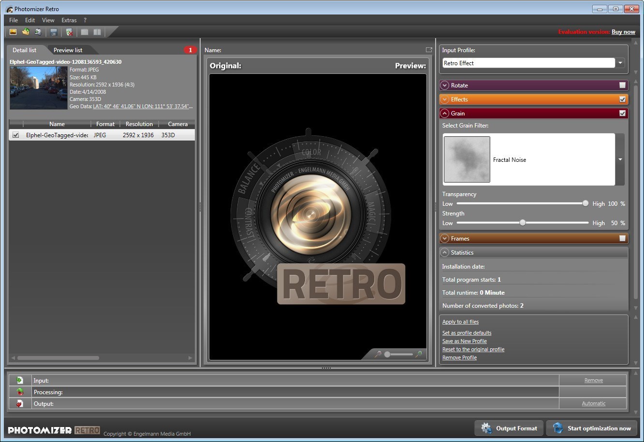This screenshot has height=442, width=644.
Task: Uncheck the Elphel-GeoTagged-video file checkbox
Action: [x=16, y=135]
